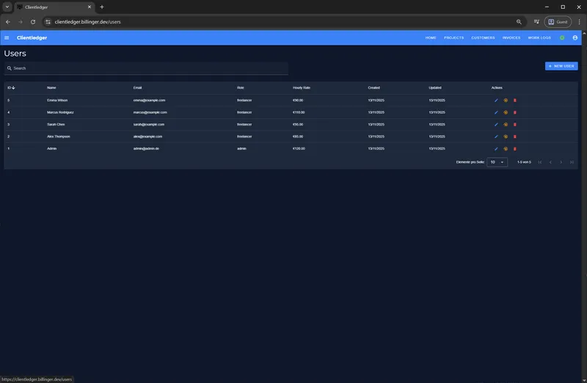Click the €120.00 hourly rate cell
587x383 pixels.
[299, 149]
